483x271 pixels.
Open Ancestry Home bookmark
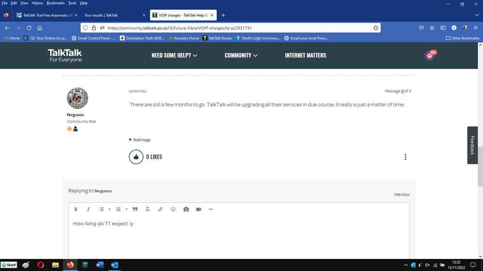[x=184, y=38]
